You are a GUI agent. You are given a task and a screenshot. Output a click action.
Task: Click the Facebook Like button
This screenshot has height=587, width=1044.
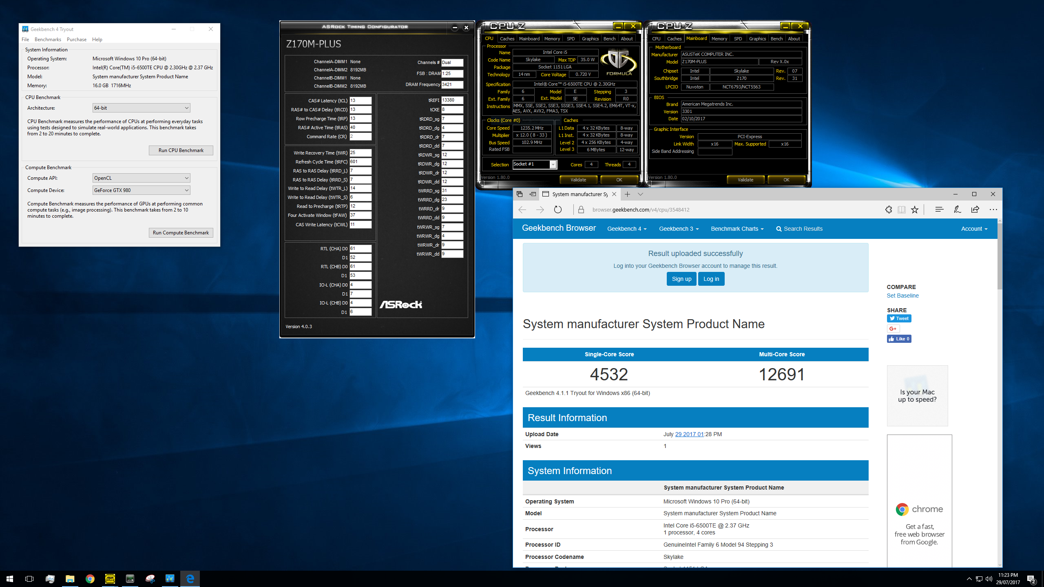click(x=899, y=339)
